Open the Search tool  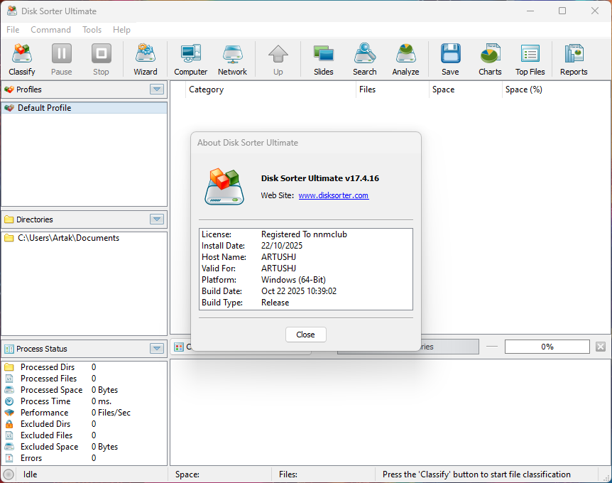point(364,60)
